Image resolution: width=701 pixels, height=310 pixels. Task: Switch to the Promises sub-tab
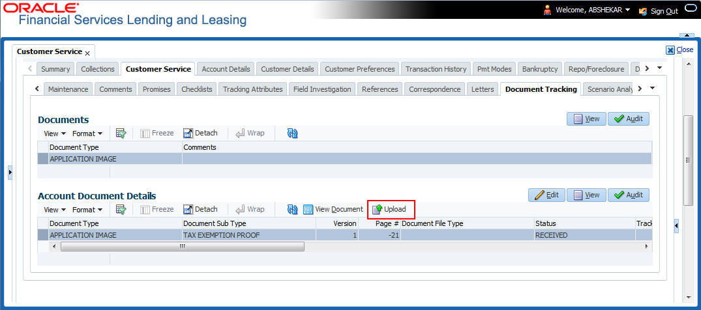tap(157, 89)
